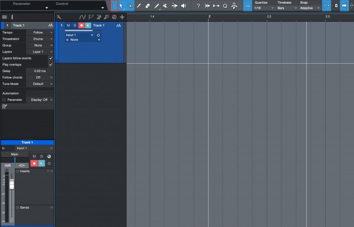Toggle the Snap to grid button

(x=327, y=6)
